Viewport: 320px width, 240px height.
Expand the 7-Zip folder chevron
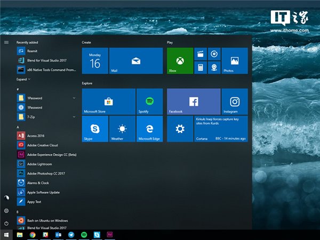pyautogui.click(x=74, y=117)
